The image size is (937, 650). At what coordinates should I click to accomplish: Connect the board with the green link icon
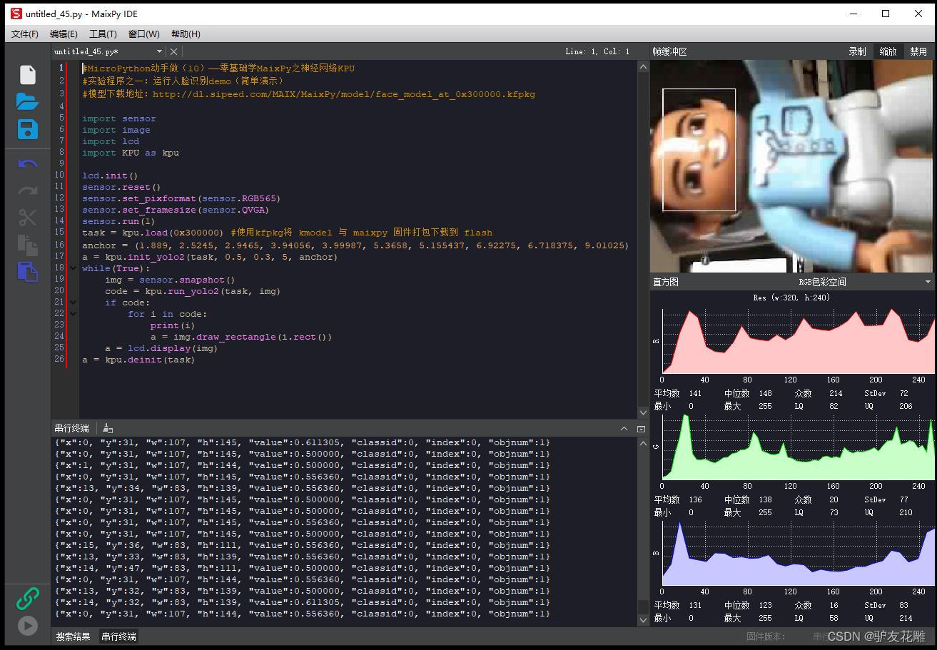click(x=27, y=598)
